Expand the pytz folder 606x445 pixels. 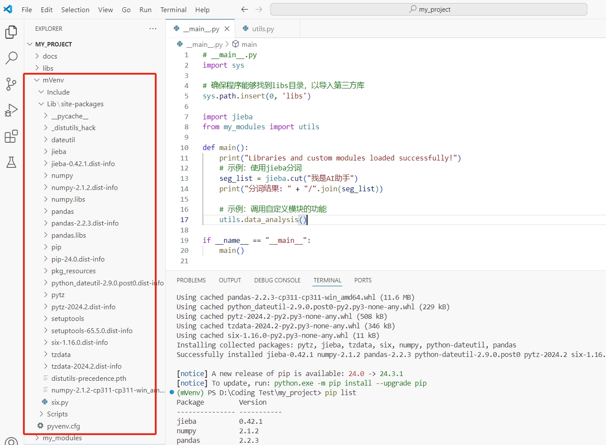pos(95,294)
